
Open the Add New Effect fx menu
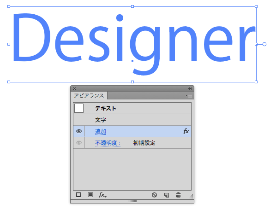pos(103,195)
